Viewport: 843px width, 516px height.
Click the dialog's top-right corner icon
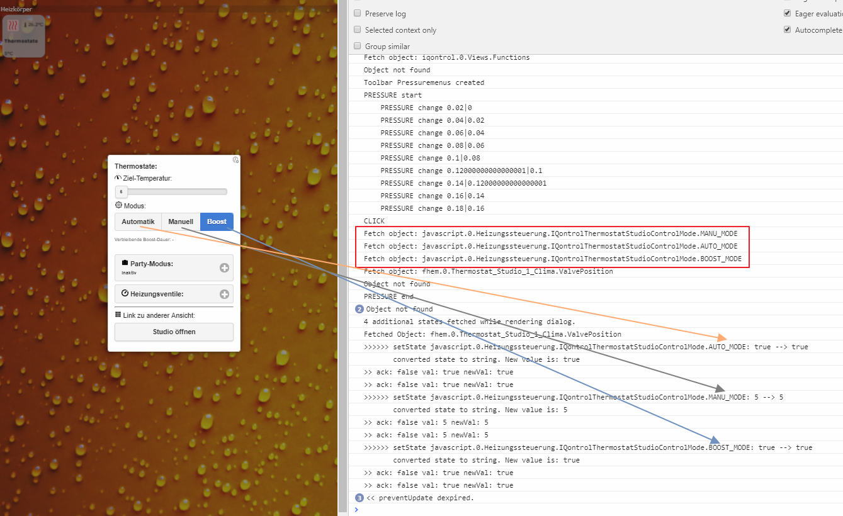[x=235, y=160]
